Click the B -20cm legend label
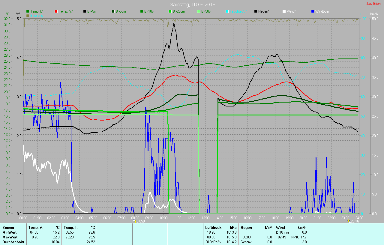Image resolution: width=384 pixels, height=245 pixels. pos(178,11)
